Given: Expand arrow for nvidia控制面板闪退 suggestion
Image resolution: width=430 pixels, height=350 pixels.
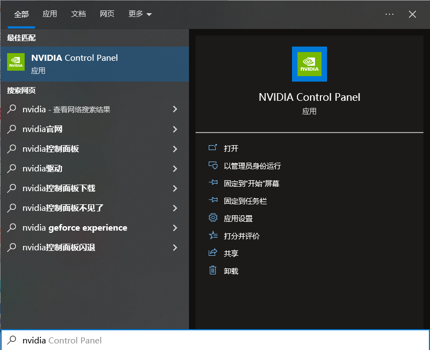Looking at the screenshot, I should 175,248.
